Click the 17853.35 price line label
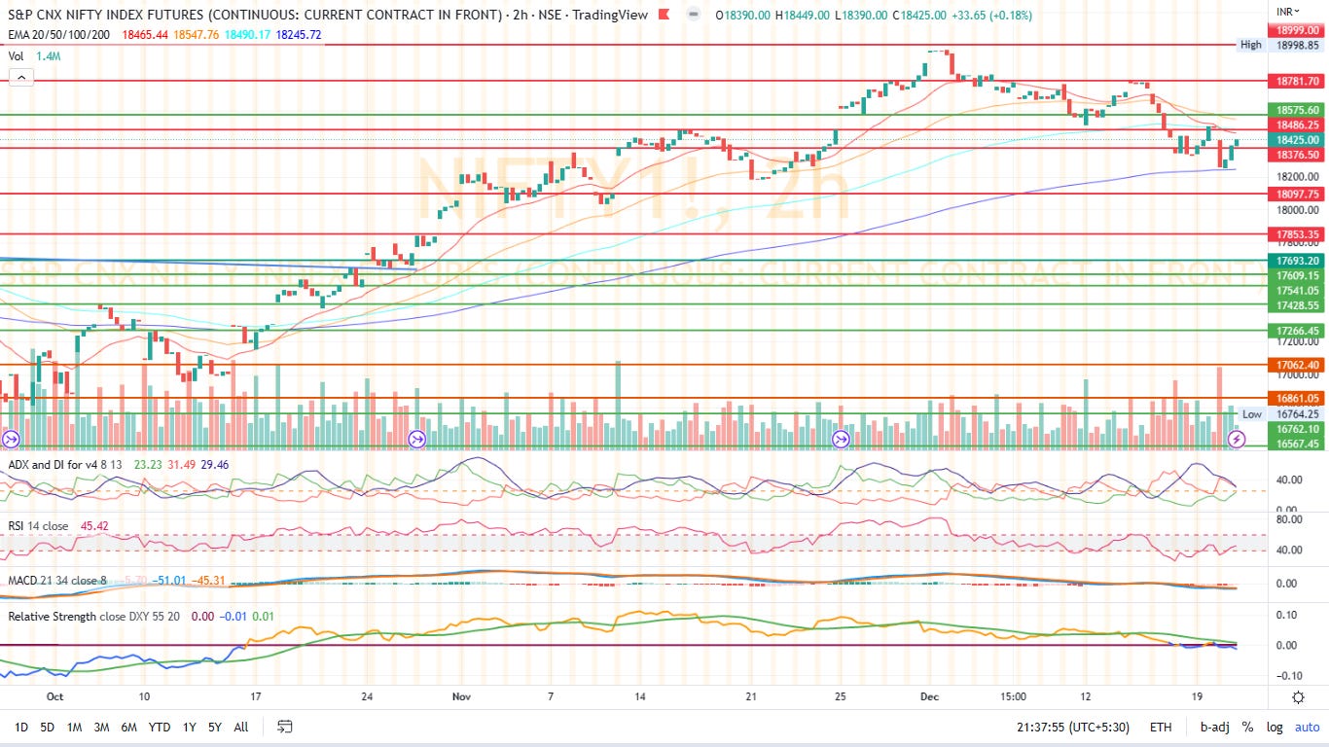Image resolution: width=1329 pixels, height=747 pixels. coord(1298,234)
